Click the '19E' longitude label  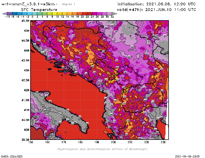(97, 142)
